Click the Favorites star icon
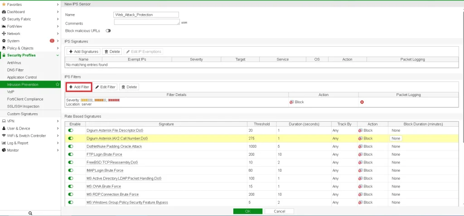Image resolution: width=464 pixels, height=216 pixels. click(x=4, y=5)
